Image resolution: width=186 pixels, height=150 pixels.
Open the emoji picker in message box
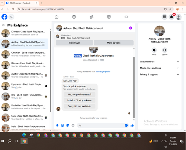tap(126, 125)
